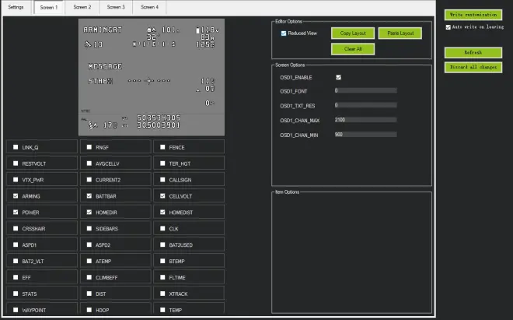Toggle OSD1_ENABLE checkbox
Viewport: 513px width, 320px height.
338,77
